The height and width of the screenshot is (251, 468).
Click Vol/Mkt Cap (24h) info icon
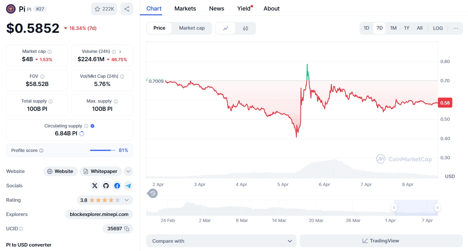(x=122, y=76)
